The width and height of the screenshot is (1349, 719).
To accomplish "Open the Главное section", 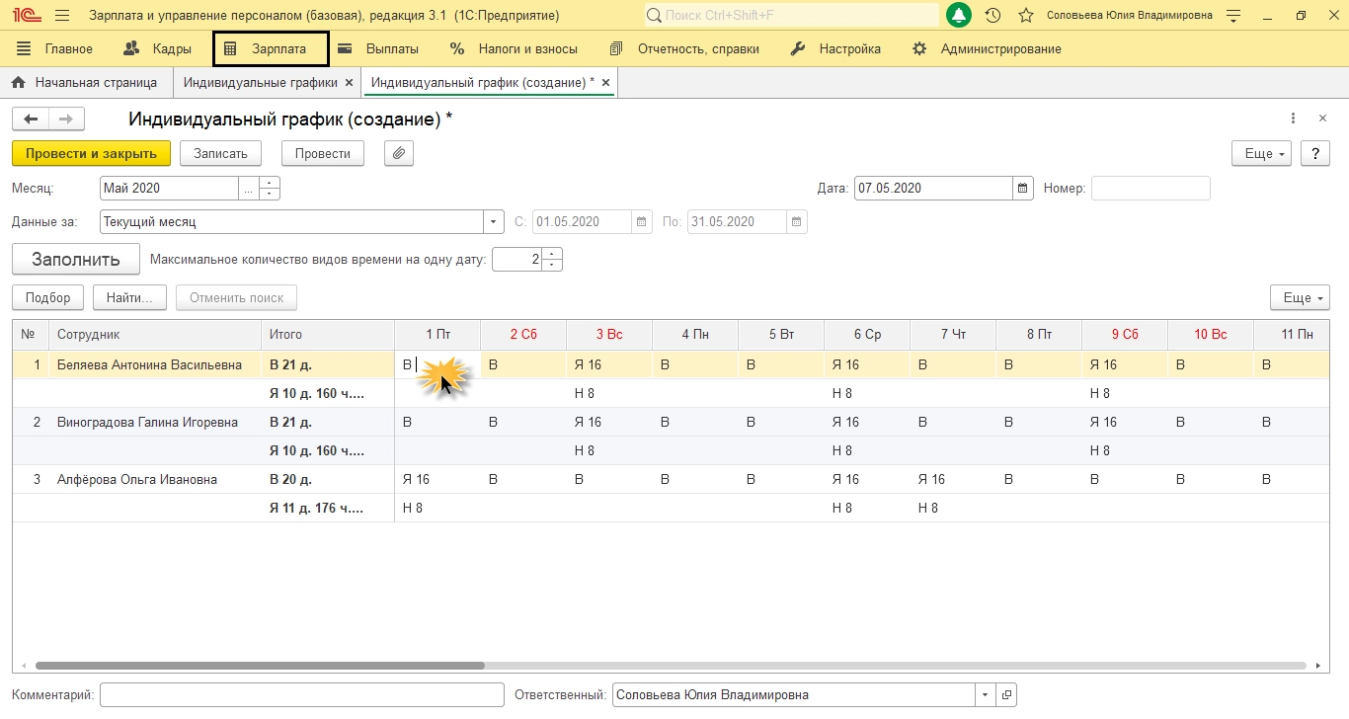I will point(55,49).
